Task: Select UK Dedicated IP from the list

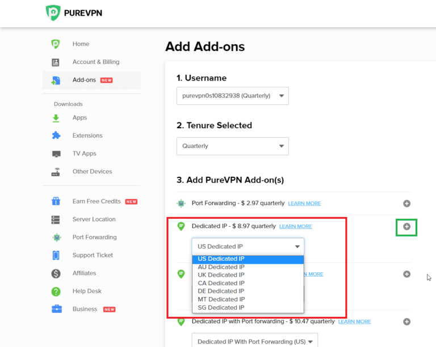Action: 221,275
